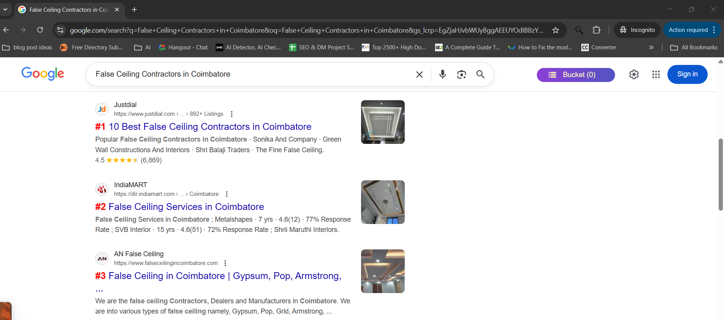This screenshot has height=320, width=724.
Task: Open the AI bookmarks folder
Action: [x=143, y=47]
